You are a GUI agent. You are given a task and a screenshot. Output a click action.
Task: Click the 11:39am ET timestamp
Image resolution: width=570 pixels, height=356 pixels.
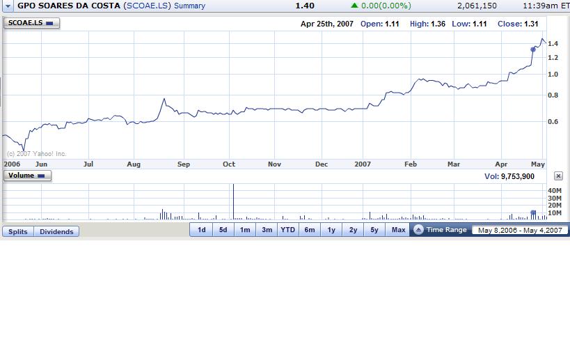click(x=546, y=6)
